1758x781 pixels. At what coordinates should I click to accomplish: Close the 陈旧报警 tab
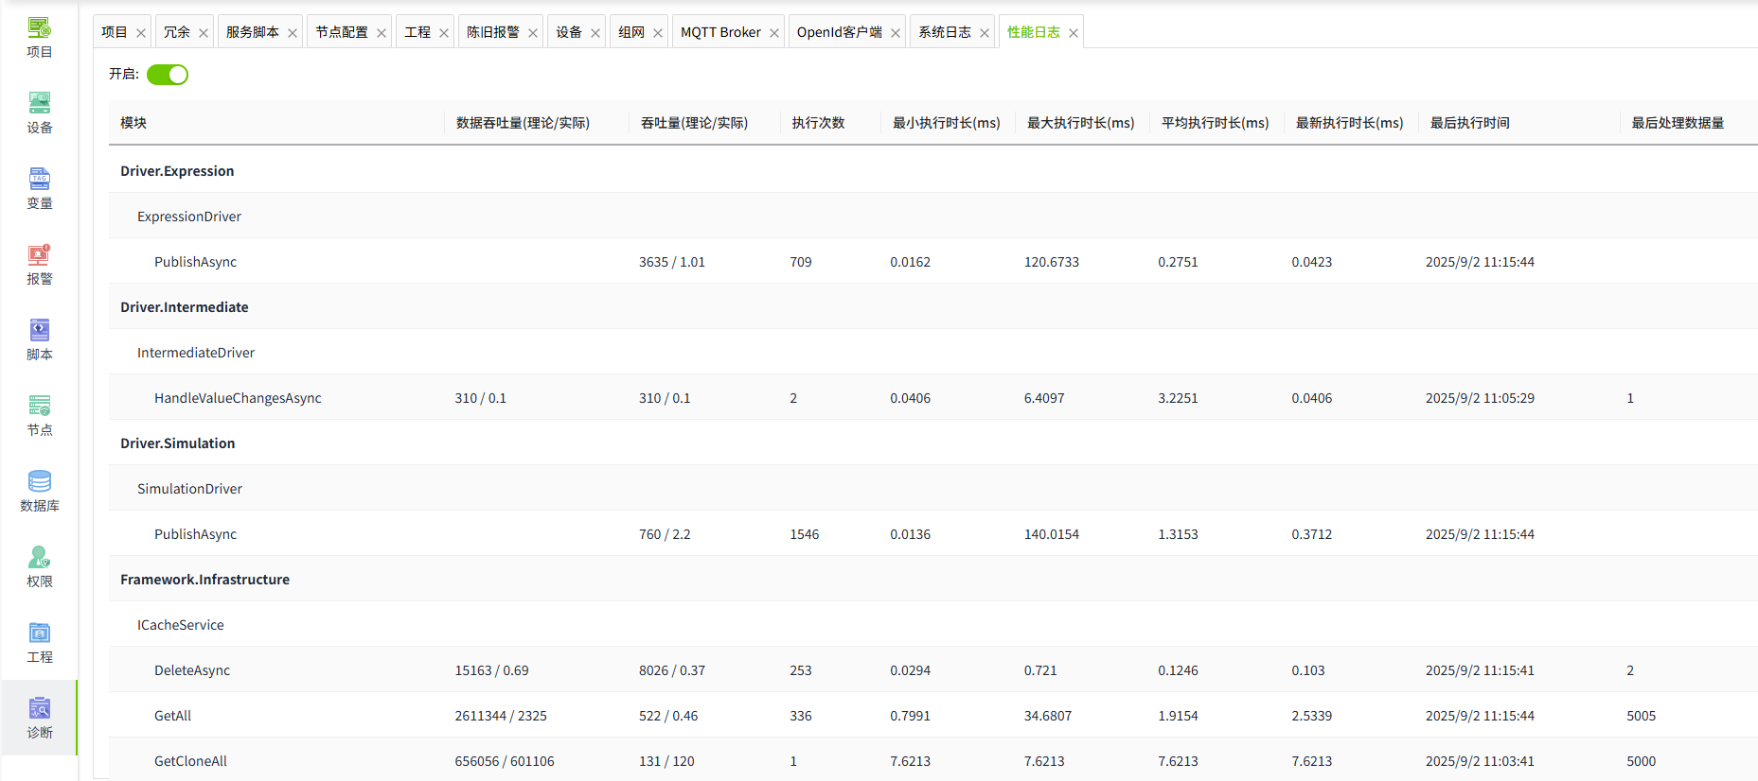point(533,33)
